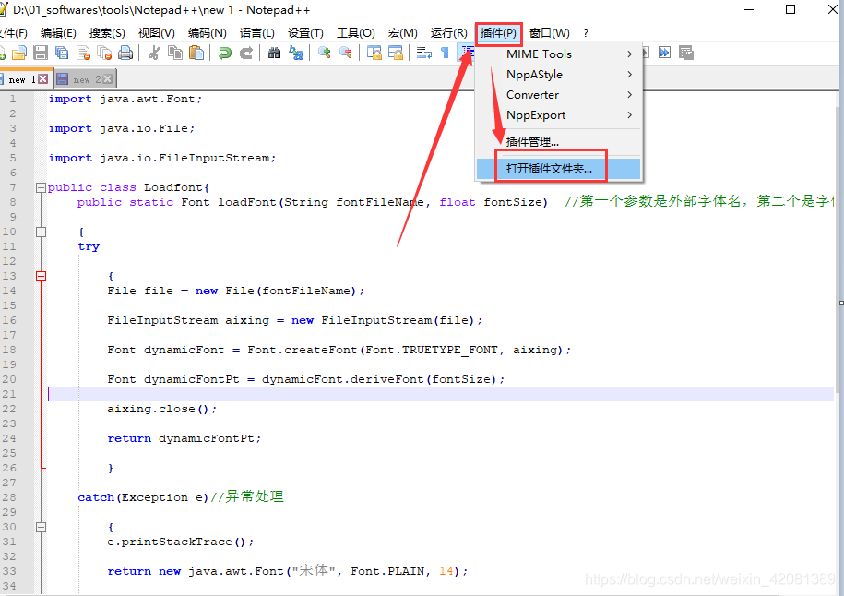Viewport: 844px width, 596px height.
Task: Choose 插件管理... from the plugins menu
Action: click(560, 141)
